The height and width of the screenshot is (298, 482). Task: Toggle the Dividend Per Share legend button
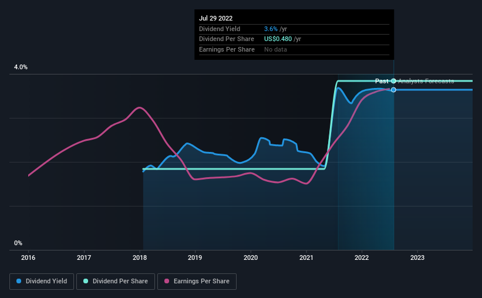(116, 282)
